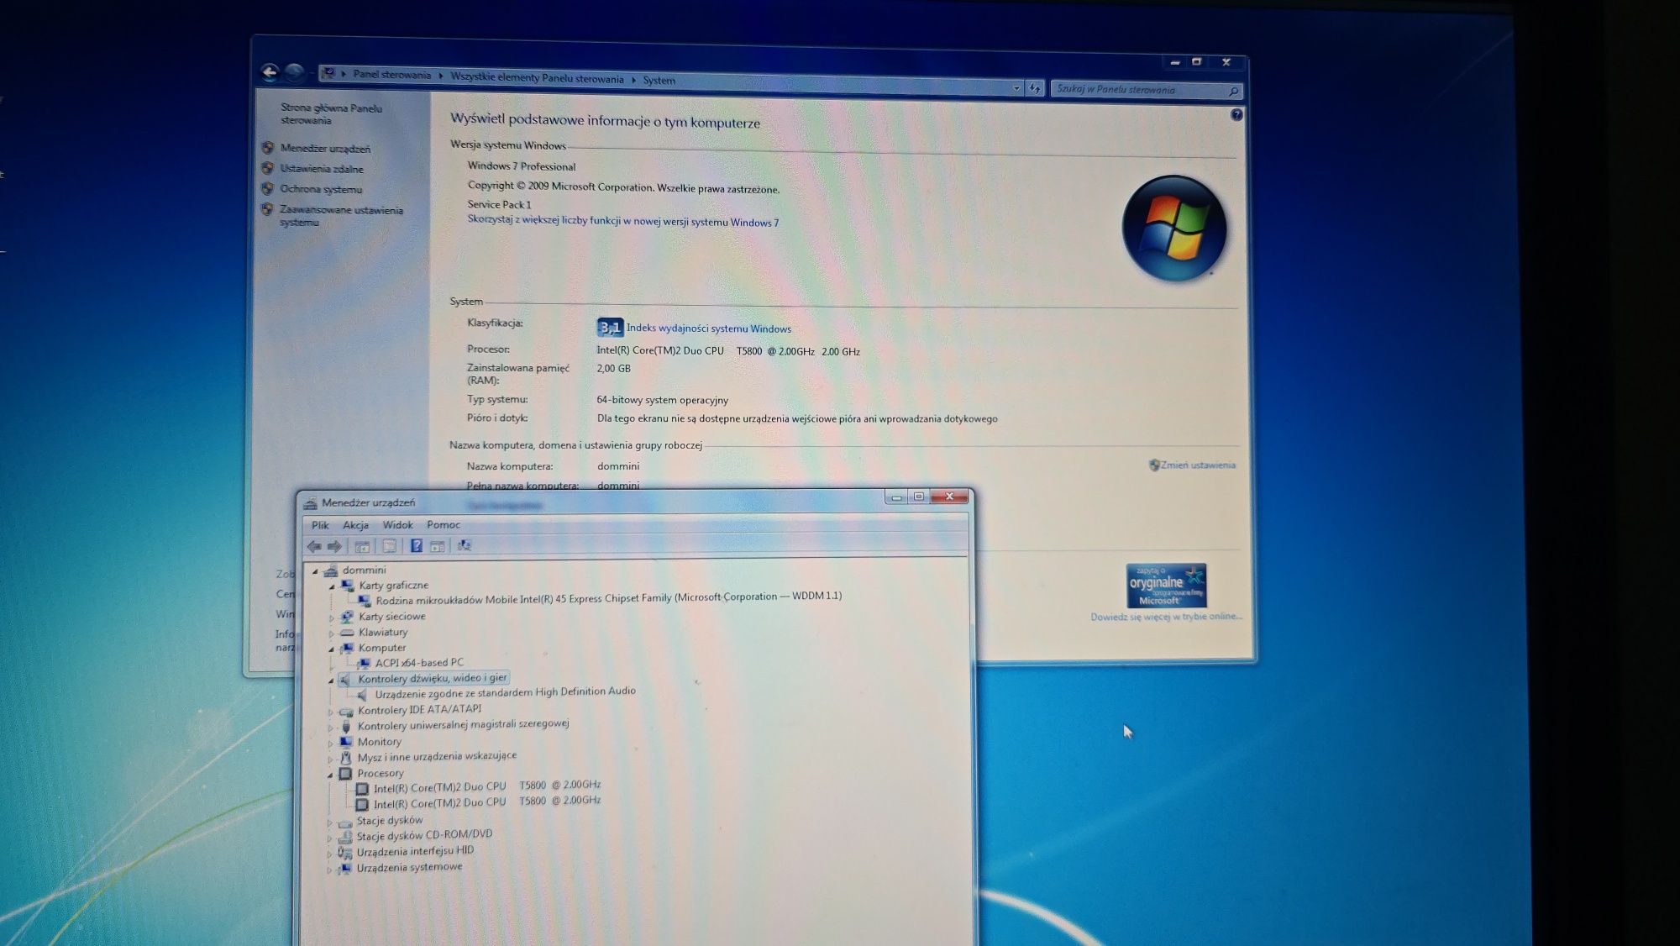This screenshot has height=946, width=1680.
Task: Click the blue Help icon in Device Manager toolbar
Action: [416, 546]
